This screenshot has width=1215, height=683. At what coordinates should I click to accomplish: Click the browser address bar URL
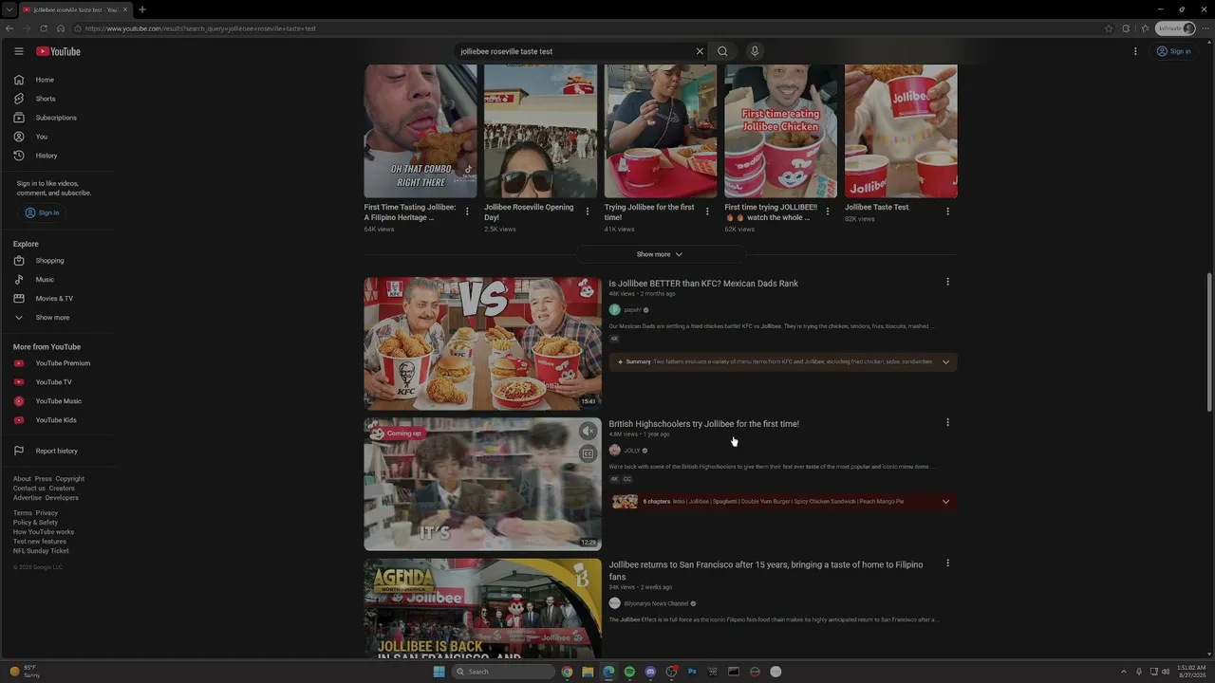(200, 28)
